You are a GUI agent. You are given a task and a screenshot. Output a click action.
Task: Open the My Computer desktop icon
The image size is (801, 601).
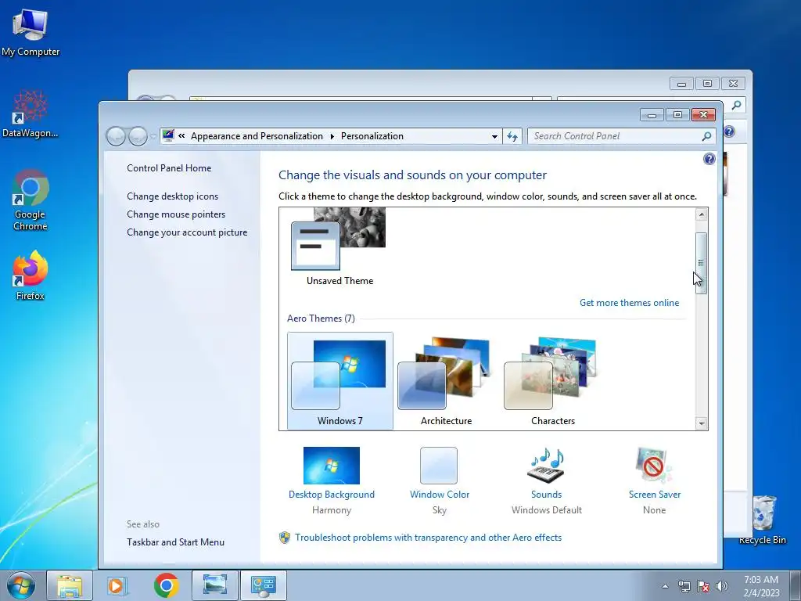tap(31, 32)
